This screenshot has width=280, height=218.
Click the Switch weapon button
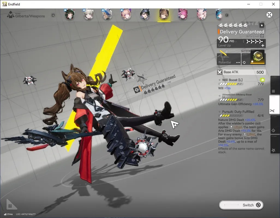[x=241, y=205]
